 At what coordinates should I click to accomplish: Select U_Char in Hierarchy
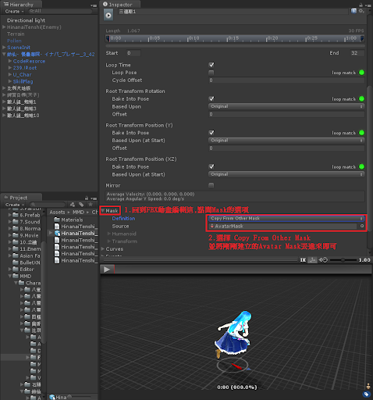tap(22, 74)
